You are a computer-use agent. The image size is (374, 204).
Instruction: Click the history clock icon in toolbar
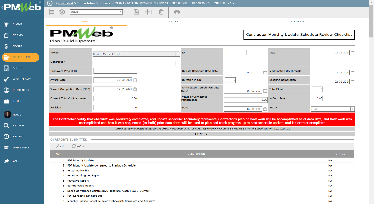click(x=62, y=12)
